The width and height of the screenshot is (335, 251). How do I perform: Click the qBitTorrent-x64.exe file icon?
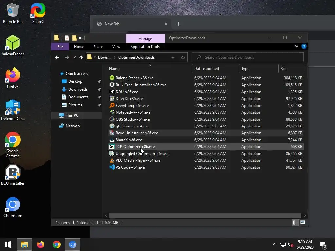tap(112, 126)
